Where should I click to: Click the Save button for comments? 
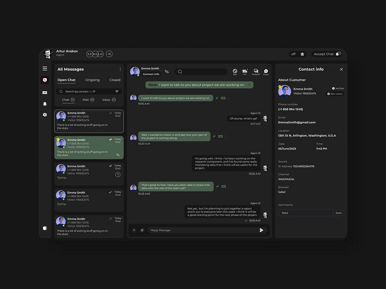[x=338, y=213]
